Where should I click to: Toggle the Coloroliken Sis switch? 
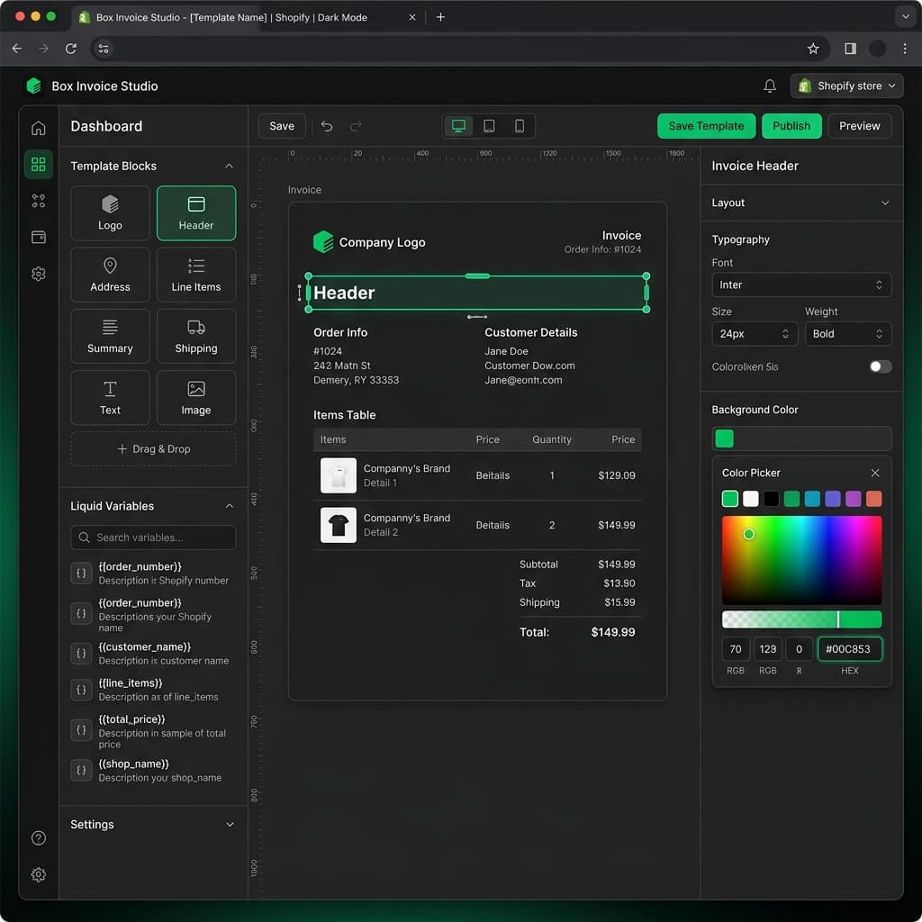(880, 366)
